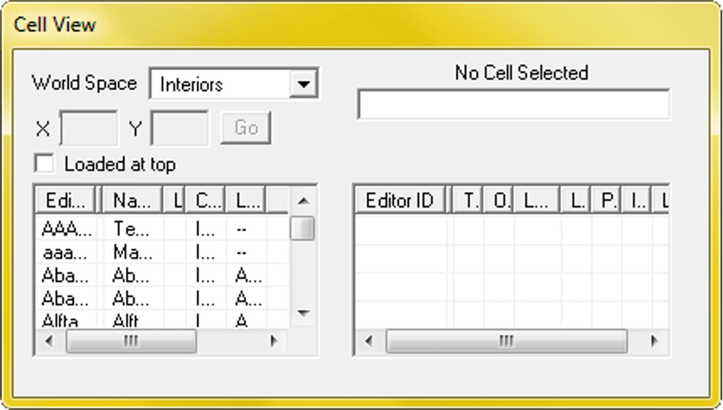
Task: Click the object list horizontal scrollbar thumb
Action: 506,341
